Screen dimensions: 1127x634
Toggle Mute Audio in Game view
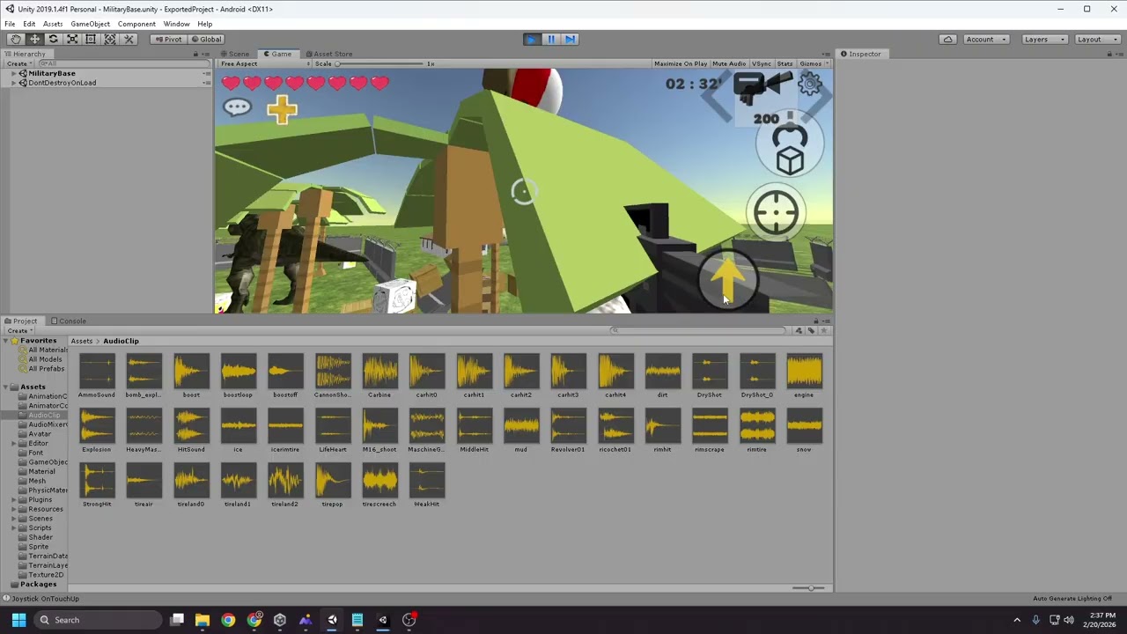tap(729, 63)
